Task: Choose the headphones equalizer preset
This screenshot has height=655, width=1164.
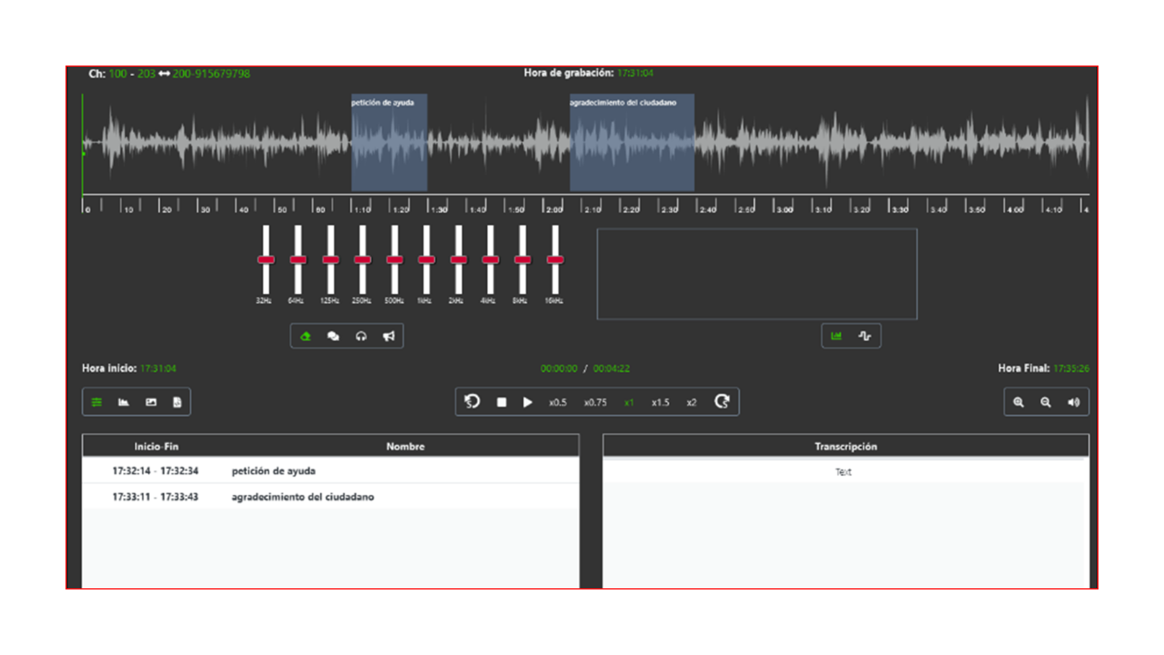Action: [x=361, y=336]
